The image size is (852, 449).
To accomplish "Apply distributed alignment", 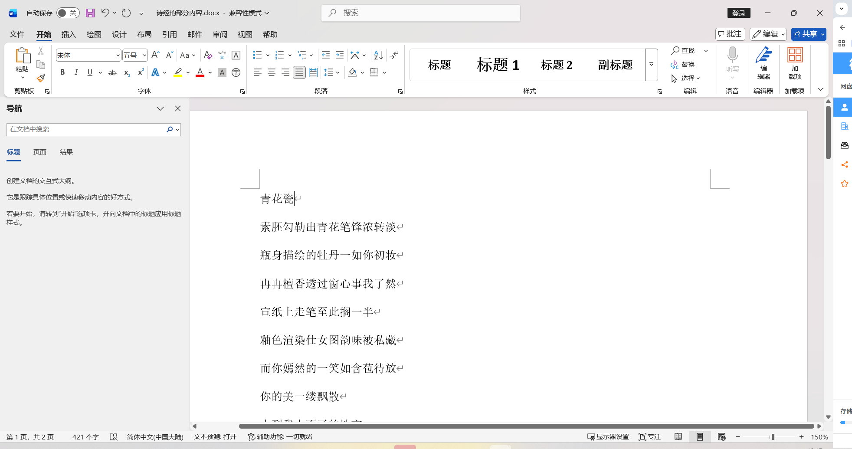I will (313, 72).
